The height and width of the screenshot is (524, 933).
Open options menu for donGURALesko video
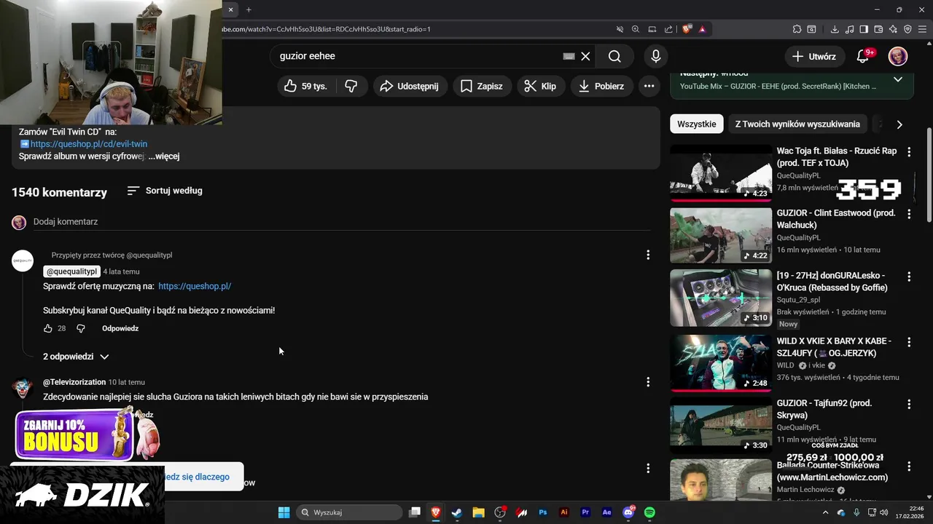909,277
